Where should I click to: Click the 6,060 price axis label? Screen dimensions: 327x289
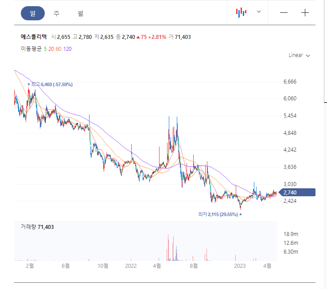click(290, 99)
